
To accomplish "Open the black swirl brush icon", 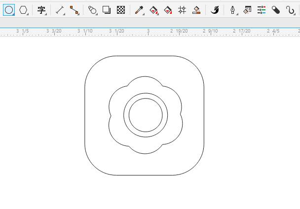I will 215,10.
